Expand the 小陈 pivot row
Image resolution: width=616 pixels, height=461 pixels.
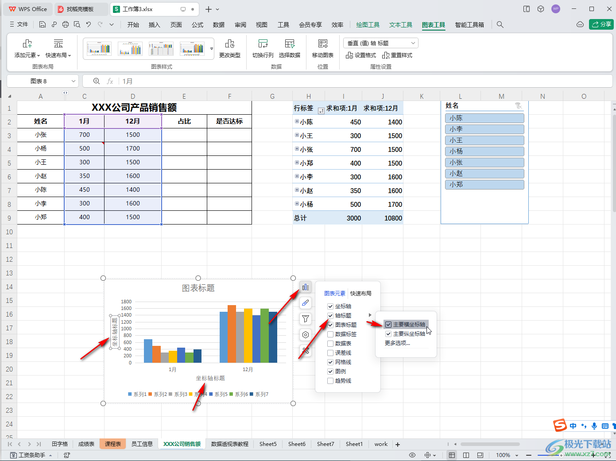297,121
